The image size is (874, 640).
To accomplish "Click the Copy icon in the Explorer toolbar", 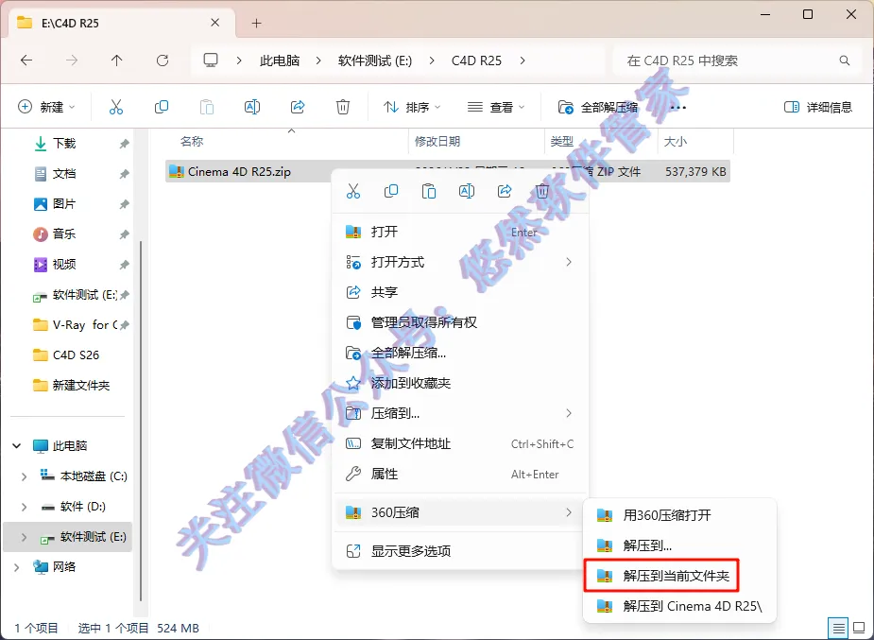I will tap(161, 107).
